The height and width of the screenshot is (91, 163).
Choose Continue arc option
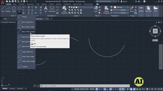coord(26,66)
